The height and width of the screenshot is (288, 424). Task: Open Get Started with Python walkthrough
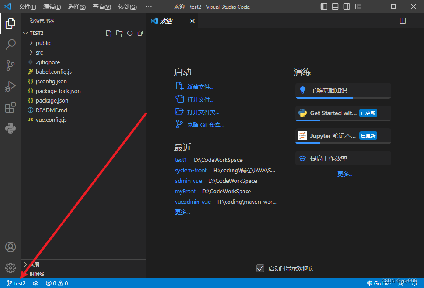[344, 113]
